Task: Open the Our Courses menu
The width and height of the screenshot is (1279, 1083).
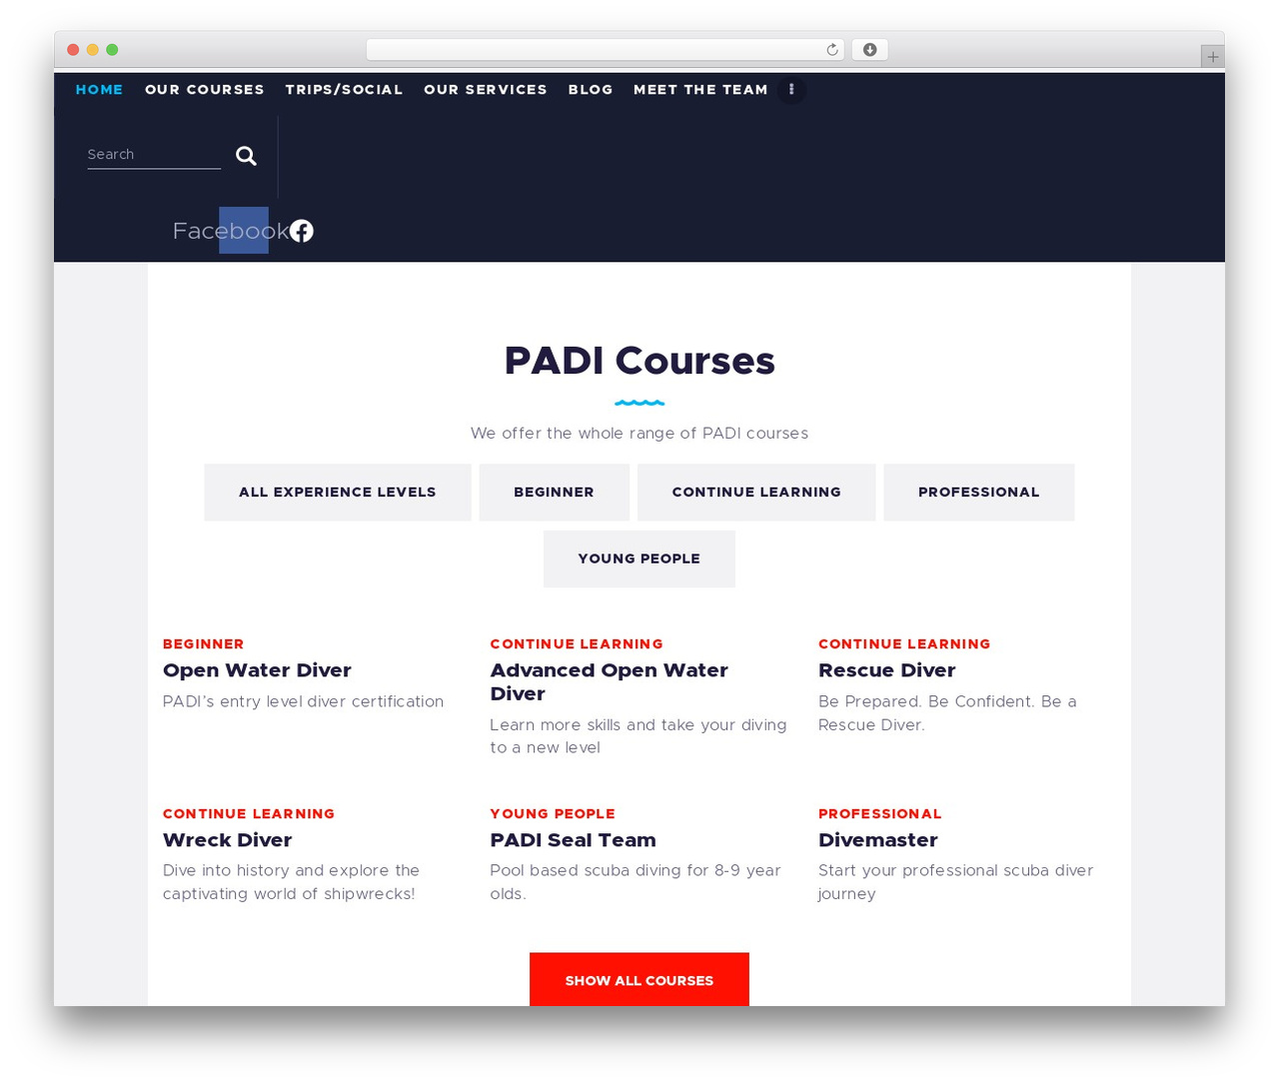Action: point(205,90)
